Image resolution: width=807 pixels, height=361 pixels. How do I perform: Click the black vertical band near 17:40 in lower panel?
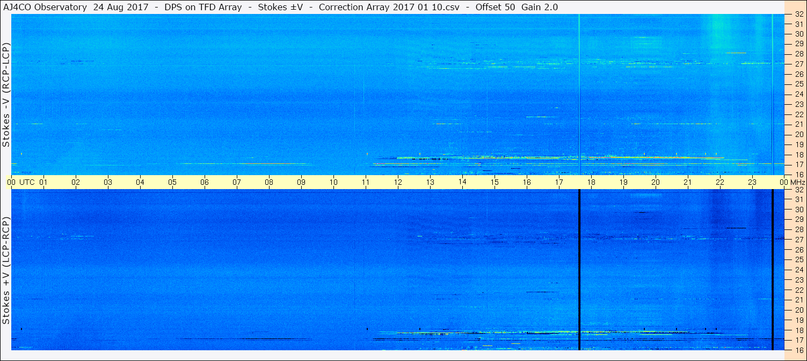click(x=579, y=270)
